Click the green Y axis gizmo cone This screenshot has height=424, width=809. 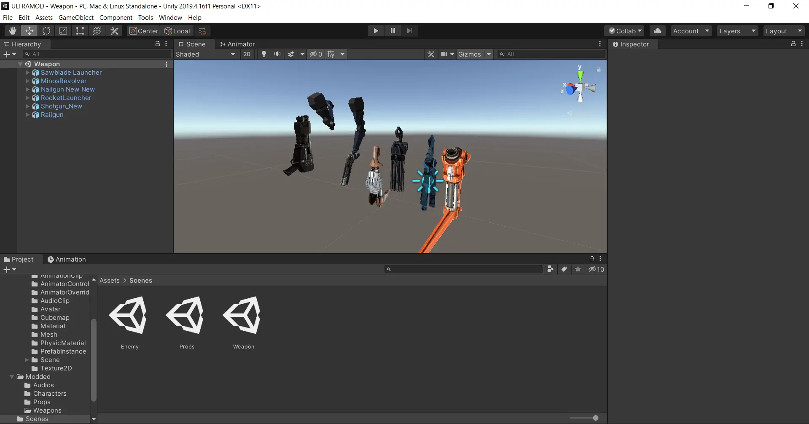click(580, 75)
